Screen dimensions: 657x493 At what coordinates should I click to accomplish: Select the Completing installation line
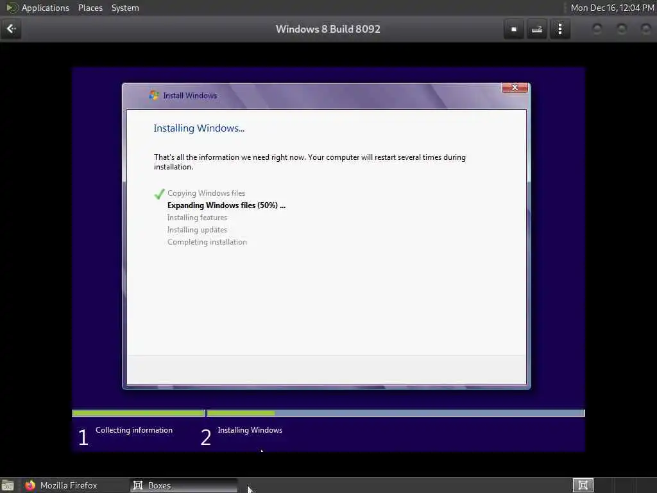(x=207, y=242)
